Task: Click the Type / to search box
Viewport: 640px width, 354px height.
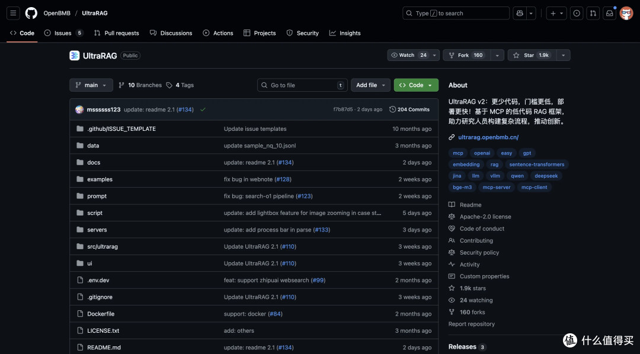Action: point(456,13)
